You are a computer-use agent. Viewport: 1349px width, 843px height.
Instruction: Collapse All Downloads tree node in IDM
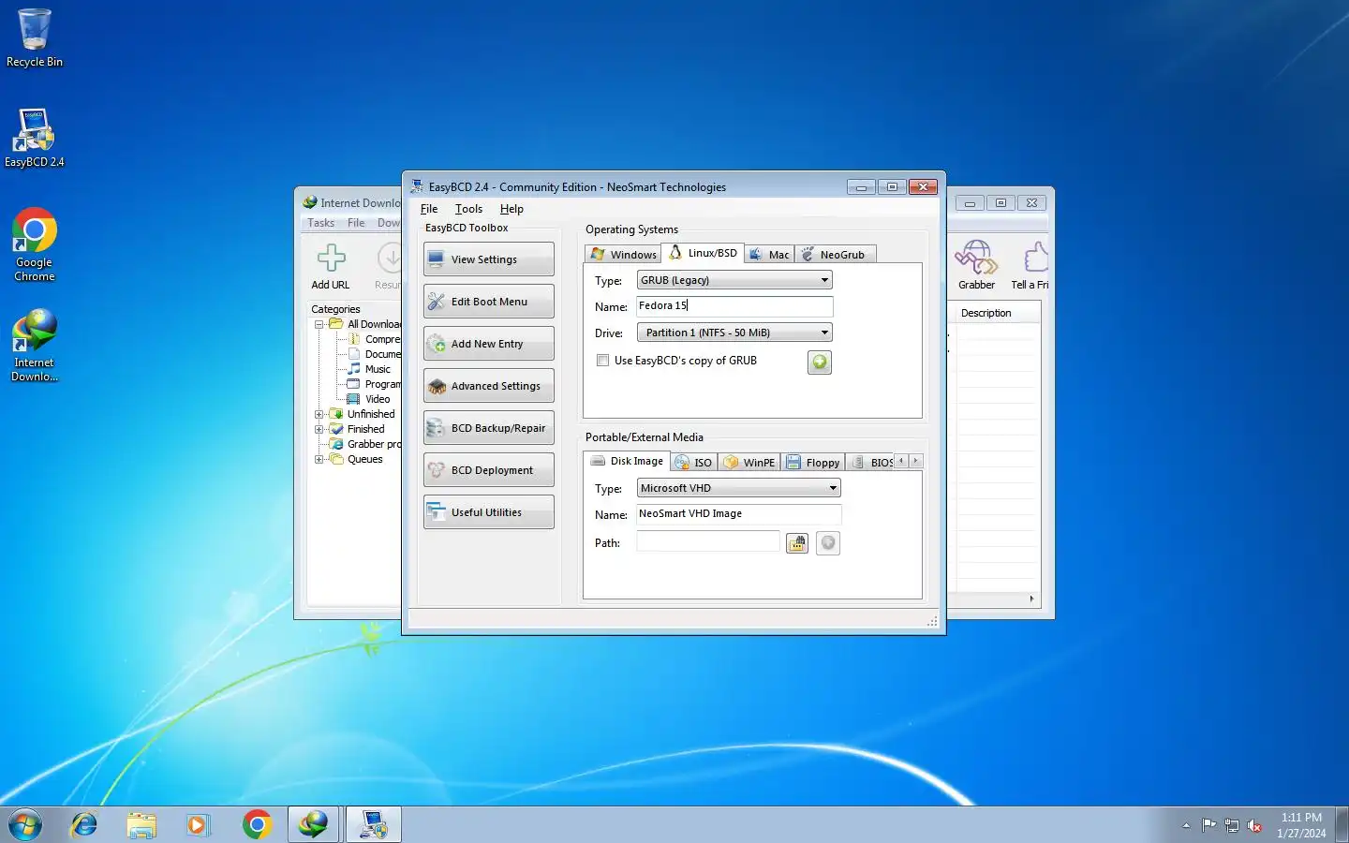(319, 324)
